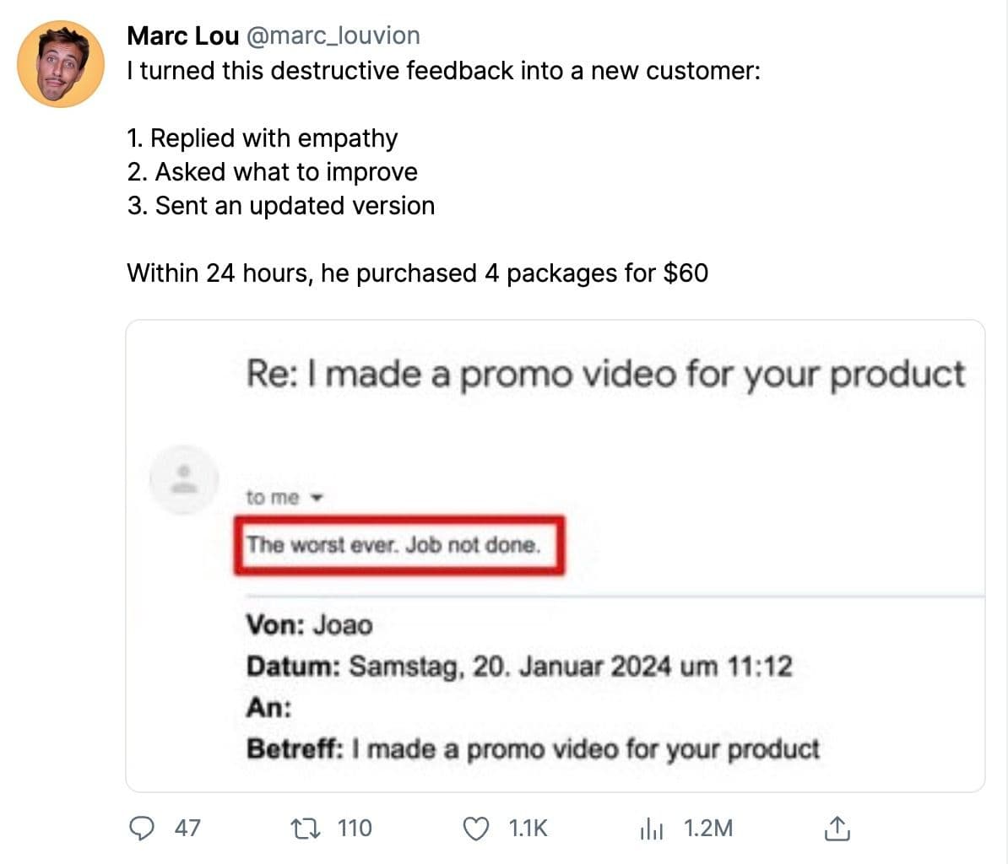Screen dimensions: 1008x864
Task: Click the share upload icon
Action: point(835,829)
